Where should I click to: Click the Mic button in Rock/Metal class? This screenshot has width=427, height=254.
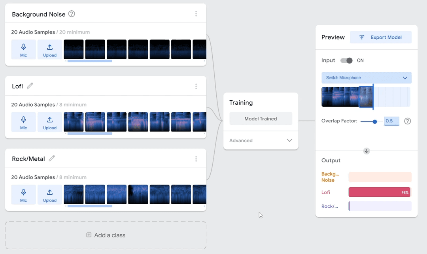pos(23,195)
